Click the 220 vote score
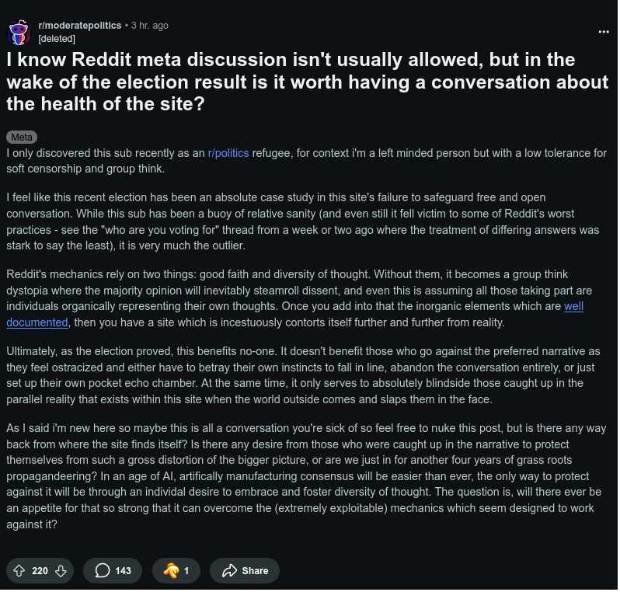The height and width of the screenshot is (592, 620). tap(40, 570)
